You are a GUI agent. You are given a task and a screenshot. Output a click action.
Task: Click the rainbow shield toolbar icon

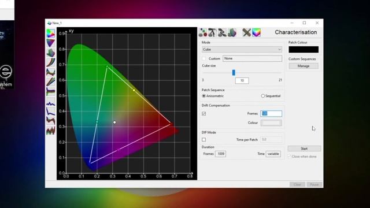pos(257,32)
